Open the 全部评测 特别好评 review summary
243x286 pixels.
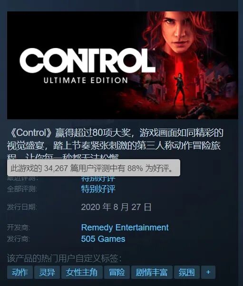(x=98, y=189)
